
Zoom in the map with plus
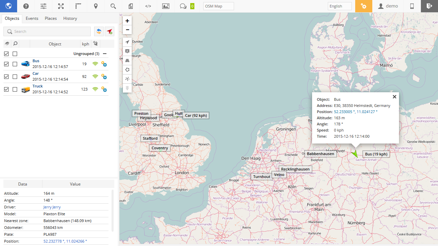pos(127,21)
